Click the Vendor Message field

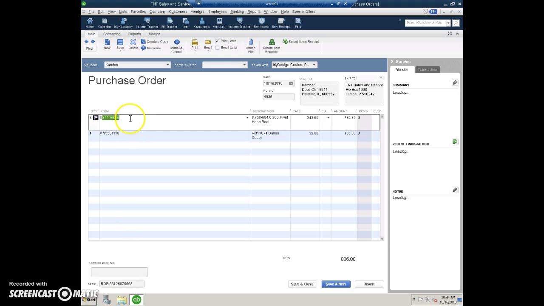[x=119, y=272]
